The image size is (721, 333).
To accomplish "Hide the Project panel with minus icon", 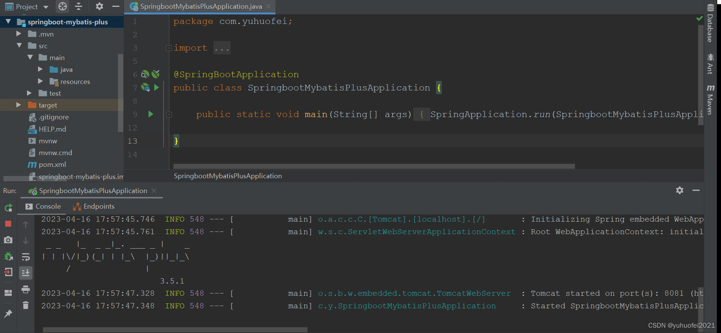I will tap(116, 6).
